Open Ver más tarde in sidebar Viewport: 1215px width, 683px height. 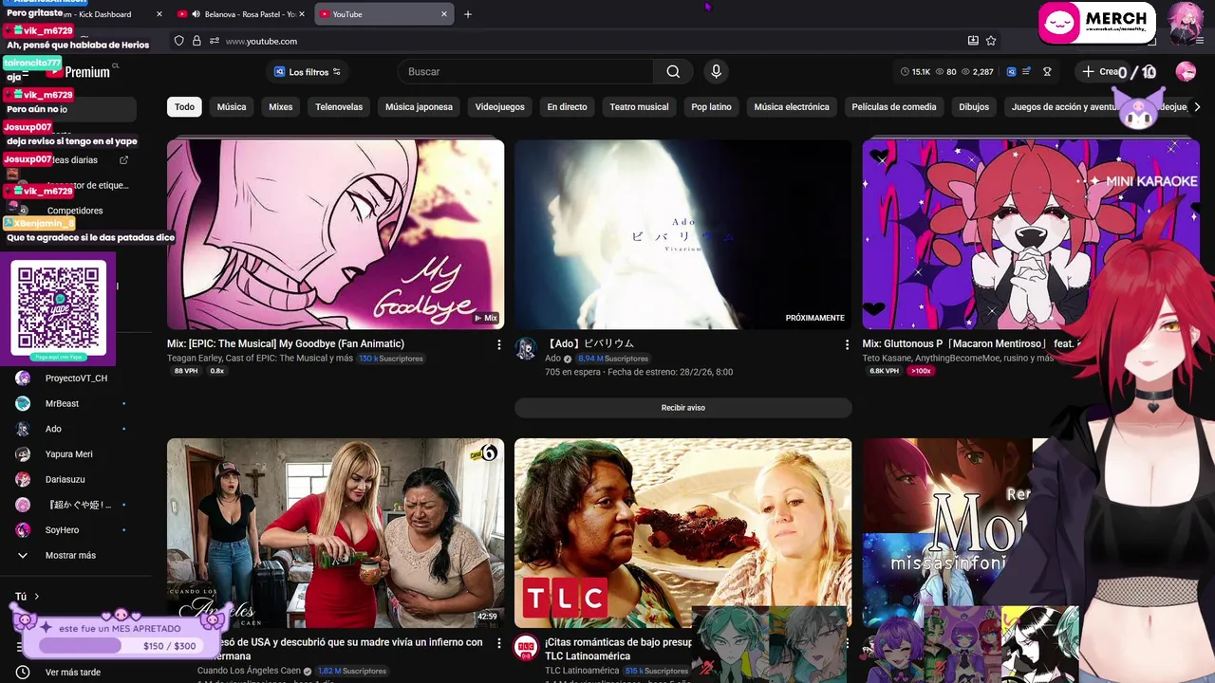(x=72, y=673)
